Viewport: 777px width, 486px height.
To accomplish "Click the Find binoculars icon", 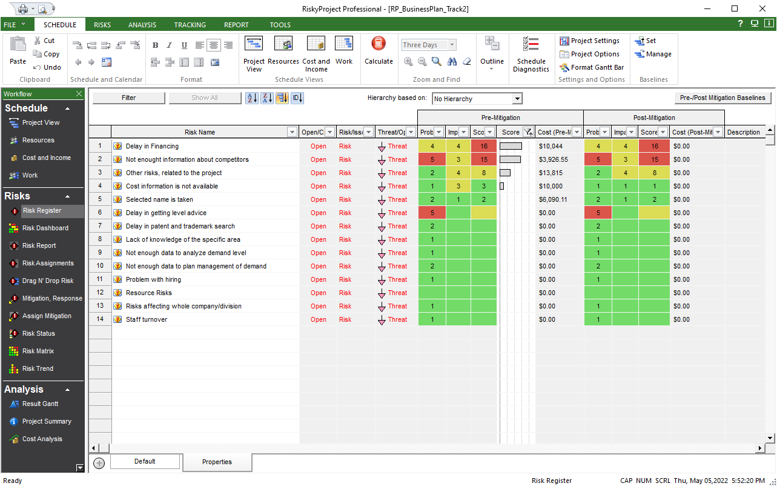I will [451, 61].
